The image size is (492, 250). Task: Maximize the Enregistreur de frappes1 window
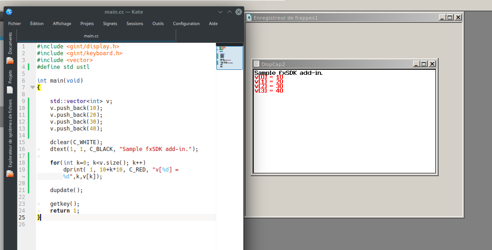[x=450, y=18]
